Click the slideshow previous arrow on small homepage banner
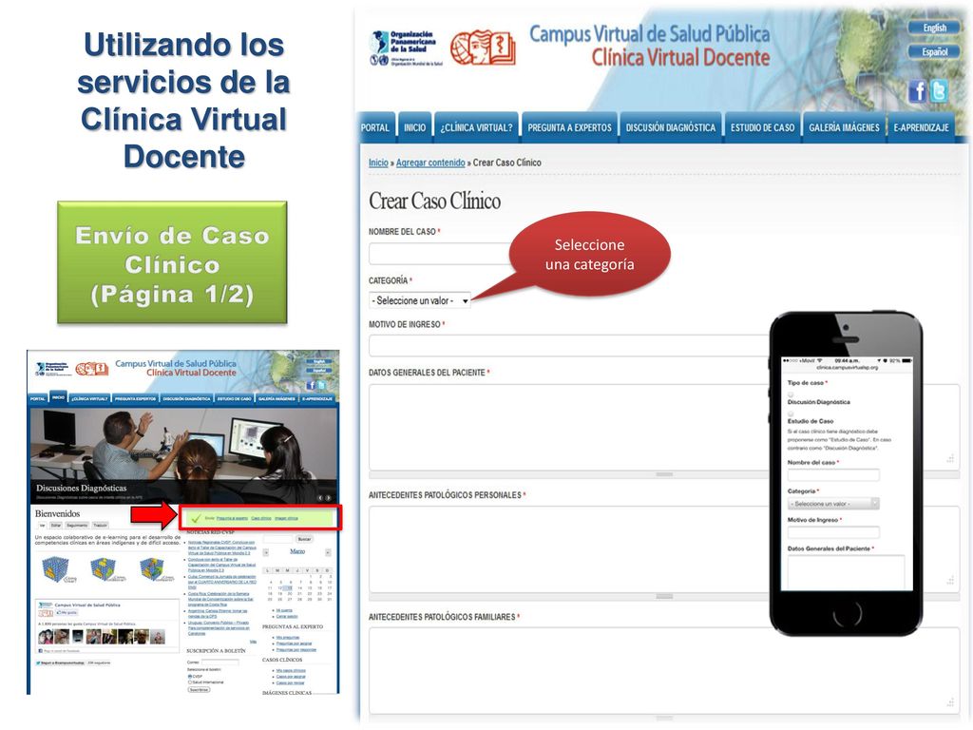Viewport: 973px width, 730px height. pos(320,498)
